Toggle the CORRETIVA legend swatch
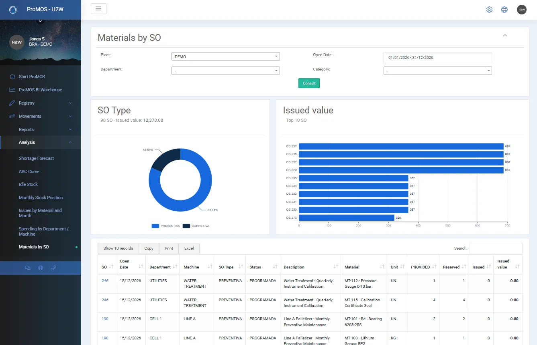 186,226
